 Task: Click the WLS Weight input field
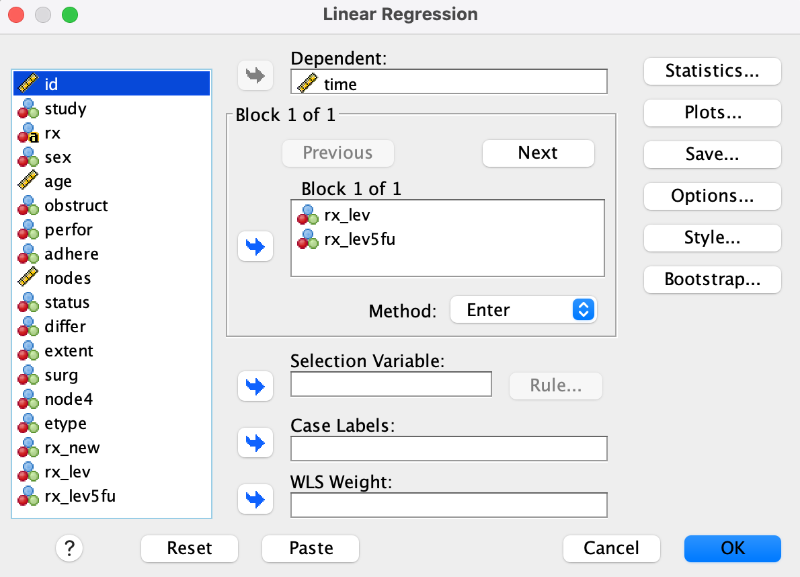pyautogui.click(x=448, y=505)
